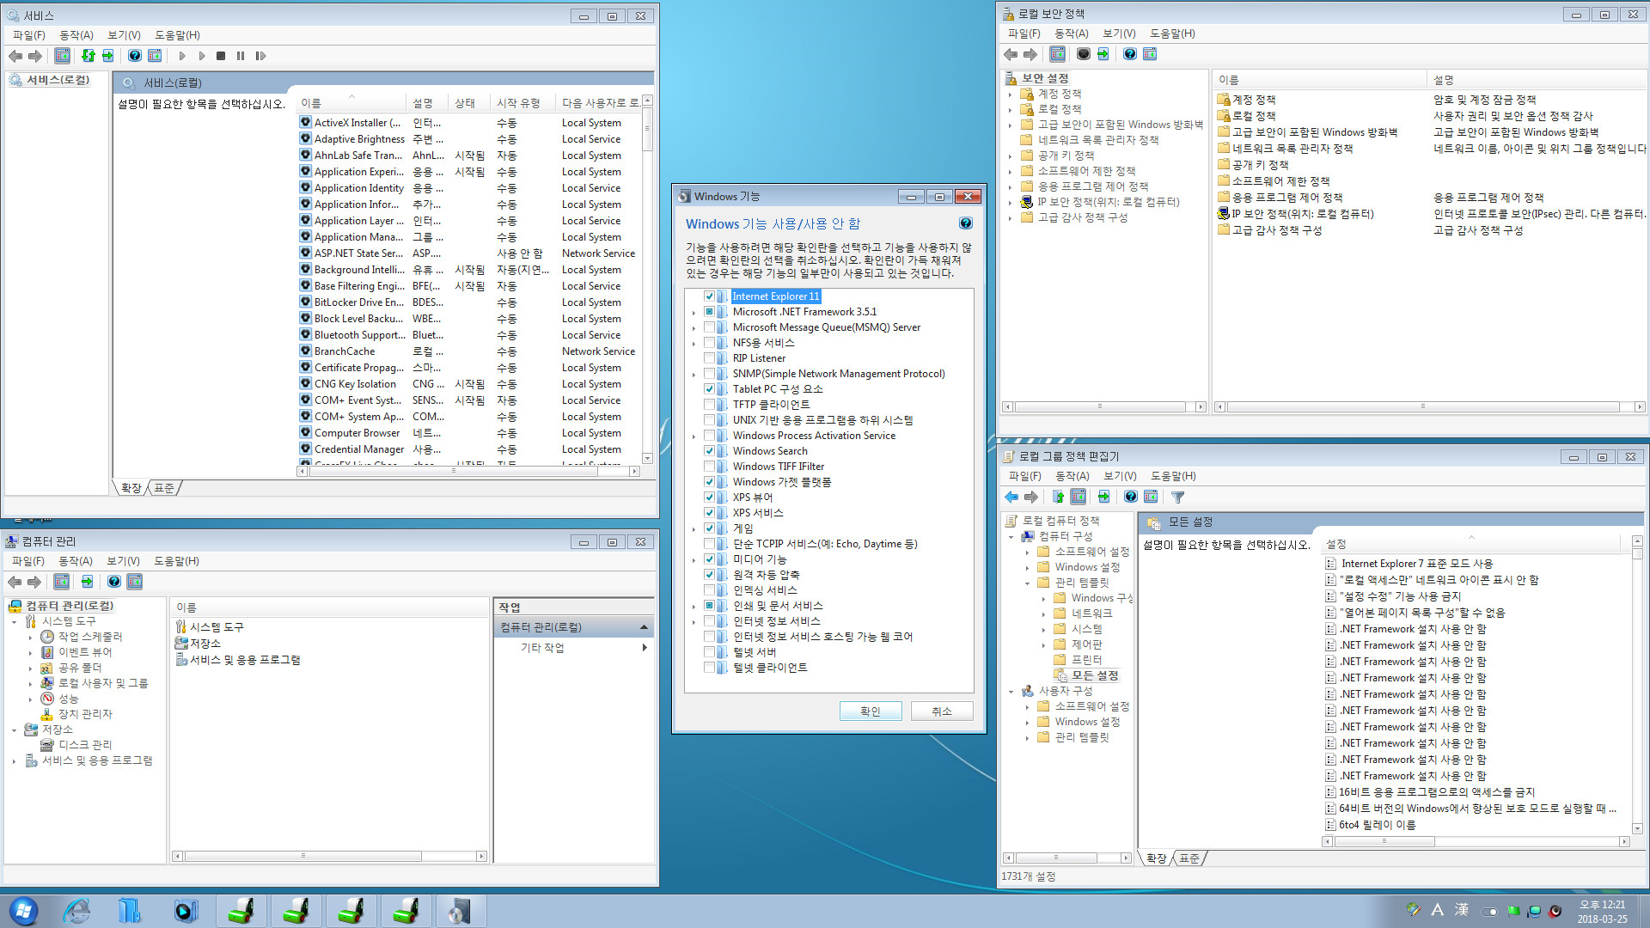Screen dimensions: 1650x928
Task: Expand the Games feature node
Action: pyautogui.click(x=694, y=528)
